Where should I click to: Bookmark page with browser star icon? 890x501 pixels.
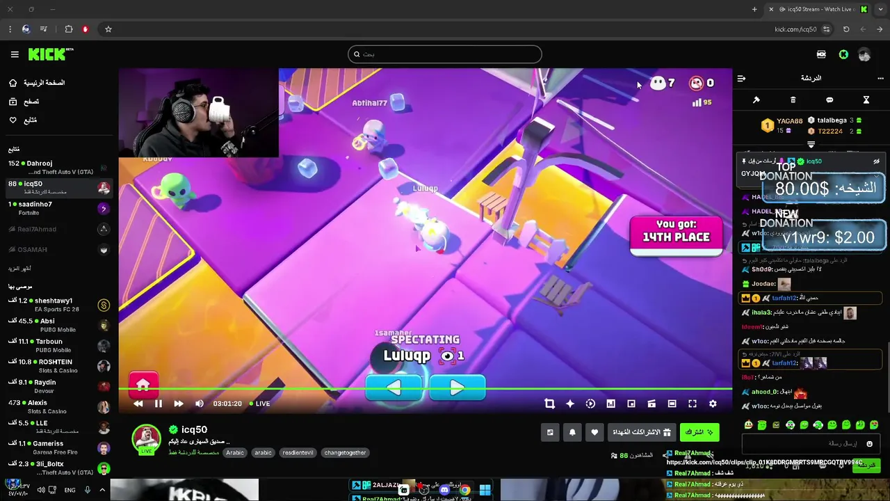108,29
